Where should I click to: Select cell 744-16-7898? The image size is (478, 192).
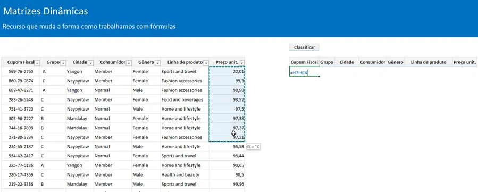(x=21, y=128)
